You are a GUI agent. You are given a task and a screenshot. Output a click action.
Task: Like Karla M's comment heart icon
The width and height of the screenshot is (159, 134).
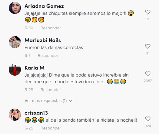point(148,74)
